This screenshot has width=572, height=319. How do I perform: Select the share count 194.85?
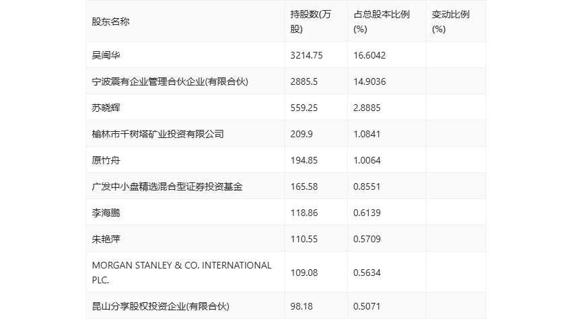point(304,160)
